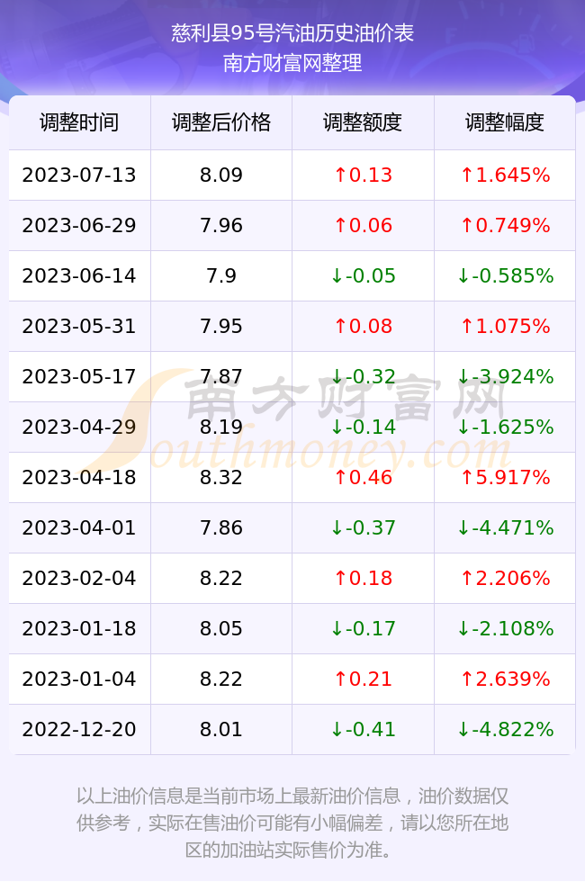This screenshot has height=882, width=585.
Task: Click the ↑1.645% percentage cell
Action: click(x=505, y=175)
